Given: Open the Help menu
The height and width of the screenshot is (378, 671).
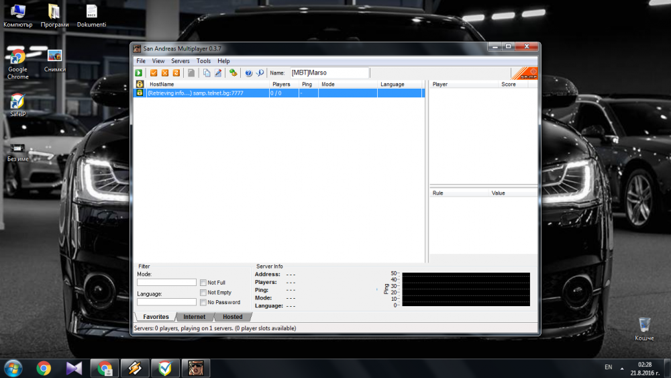Looking at the screenshot, I should tap(223, 61).
